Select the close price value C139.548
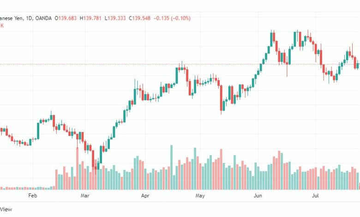Screen dimensions: 360x217 (x=139, y=18)
